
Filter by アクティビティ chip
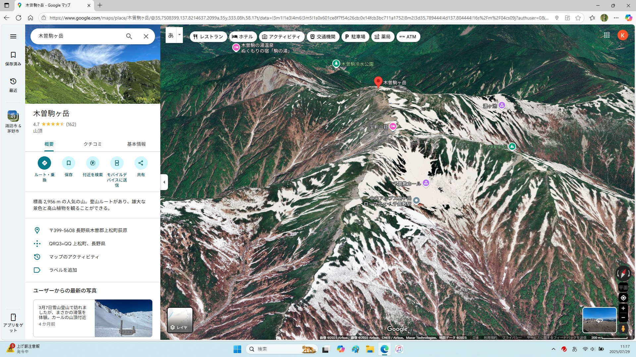click(281, 37)
